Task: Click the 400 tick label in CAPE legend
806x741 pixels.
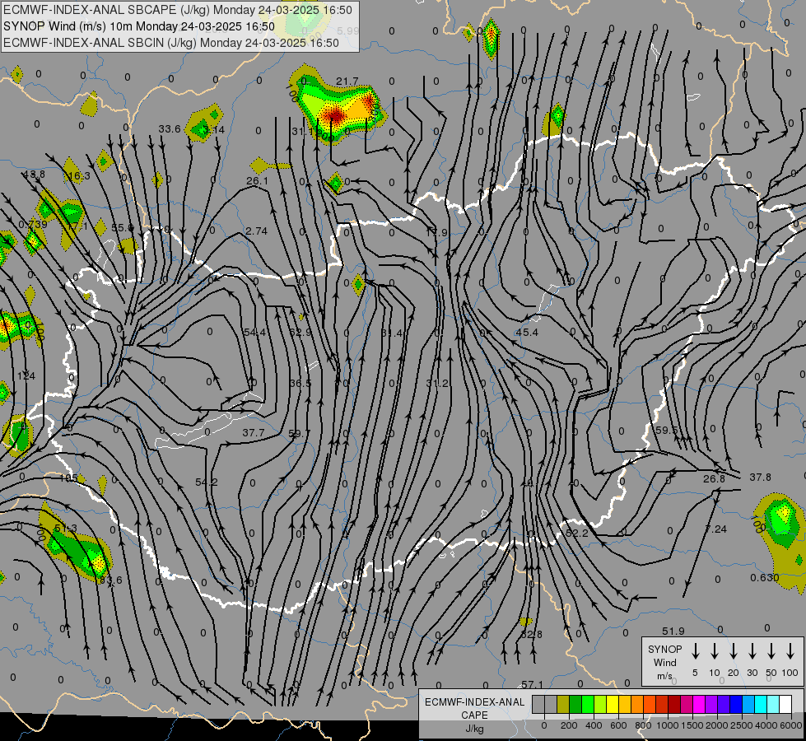Action: [x=594, y=725]
